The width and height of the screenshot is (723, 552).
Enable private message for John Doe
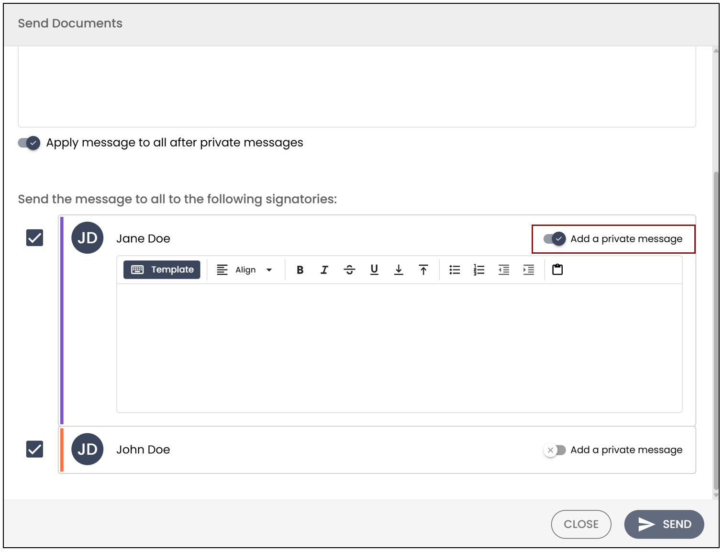555,450
